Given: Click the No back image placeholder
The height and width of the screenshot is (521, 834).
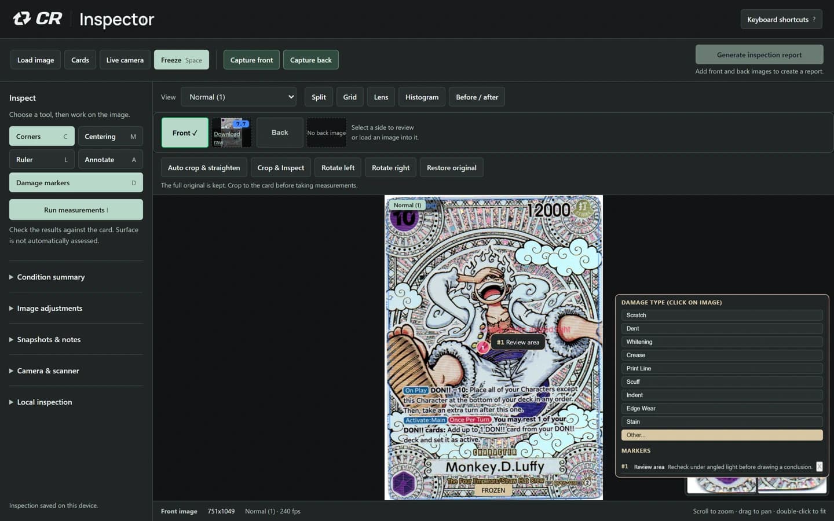Looking at the screenshot, I should tap(327, 133).
